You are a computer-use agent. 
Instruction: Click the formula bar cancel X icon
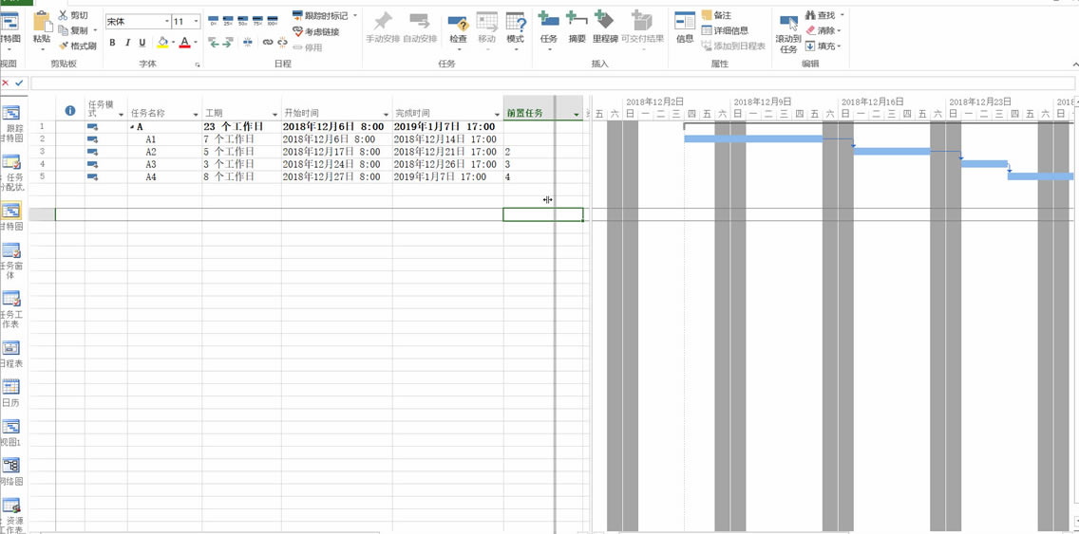6,83
